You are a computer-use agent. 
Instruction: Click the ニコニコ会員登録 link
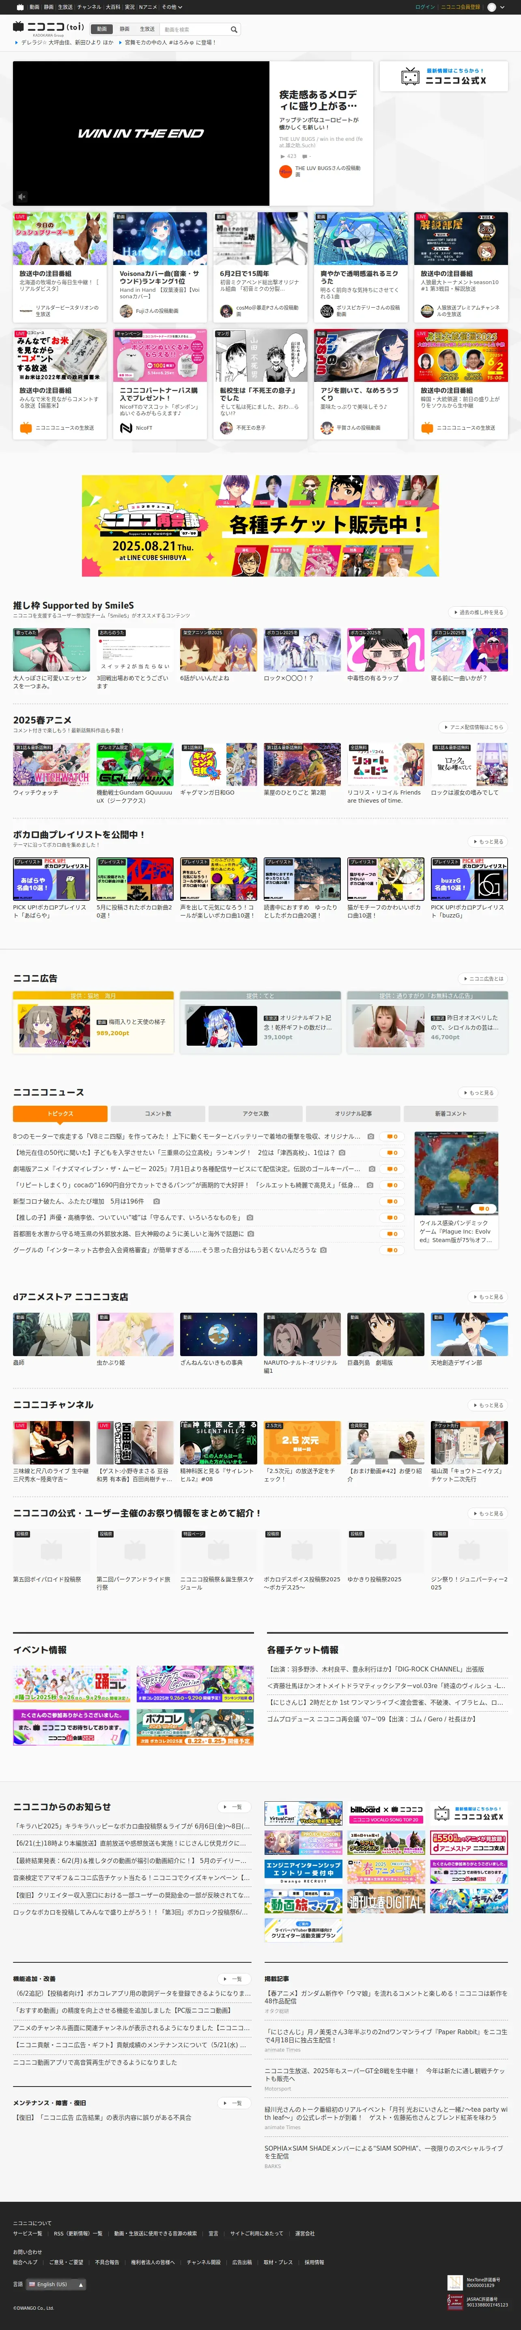(461, 6)
